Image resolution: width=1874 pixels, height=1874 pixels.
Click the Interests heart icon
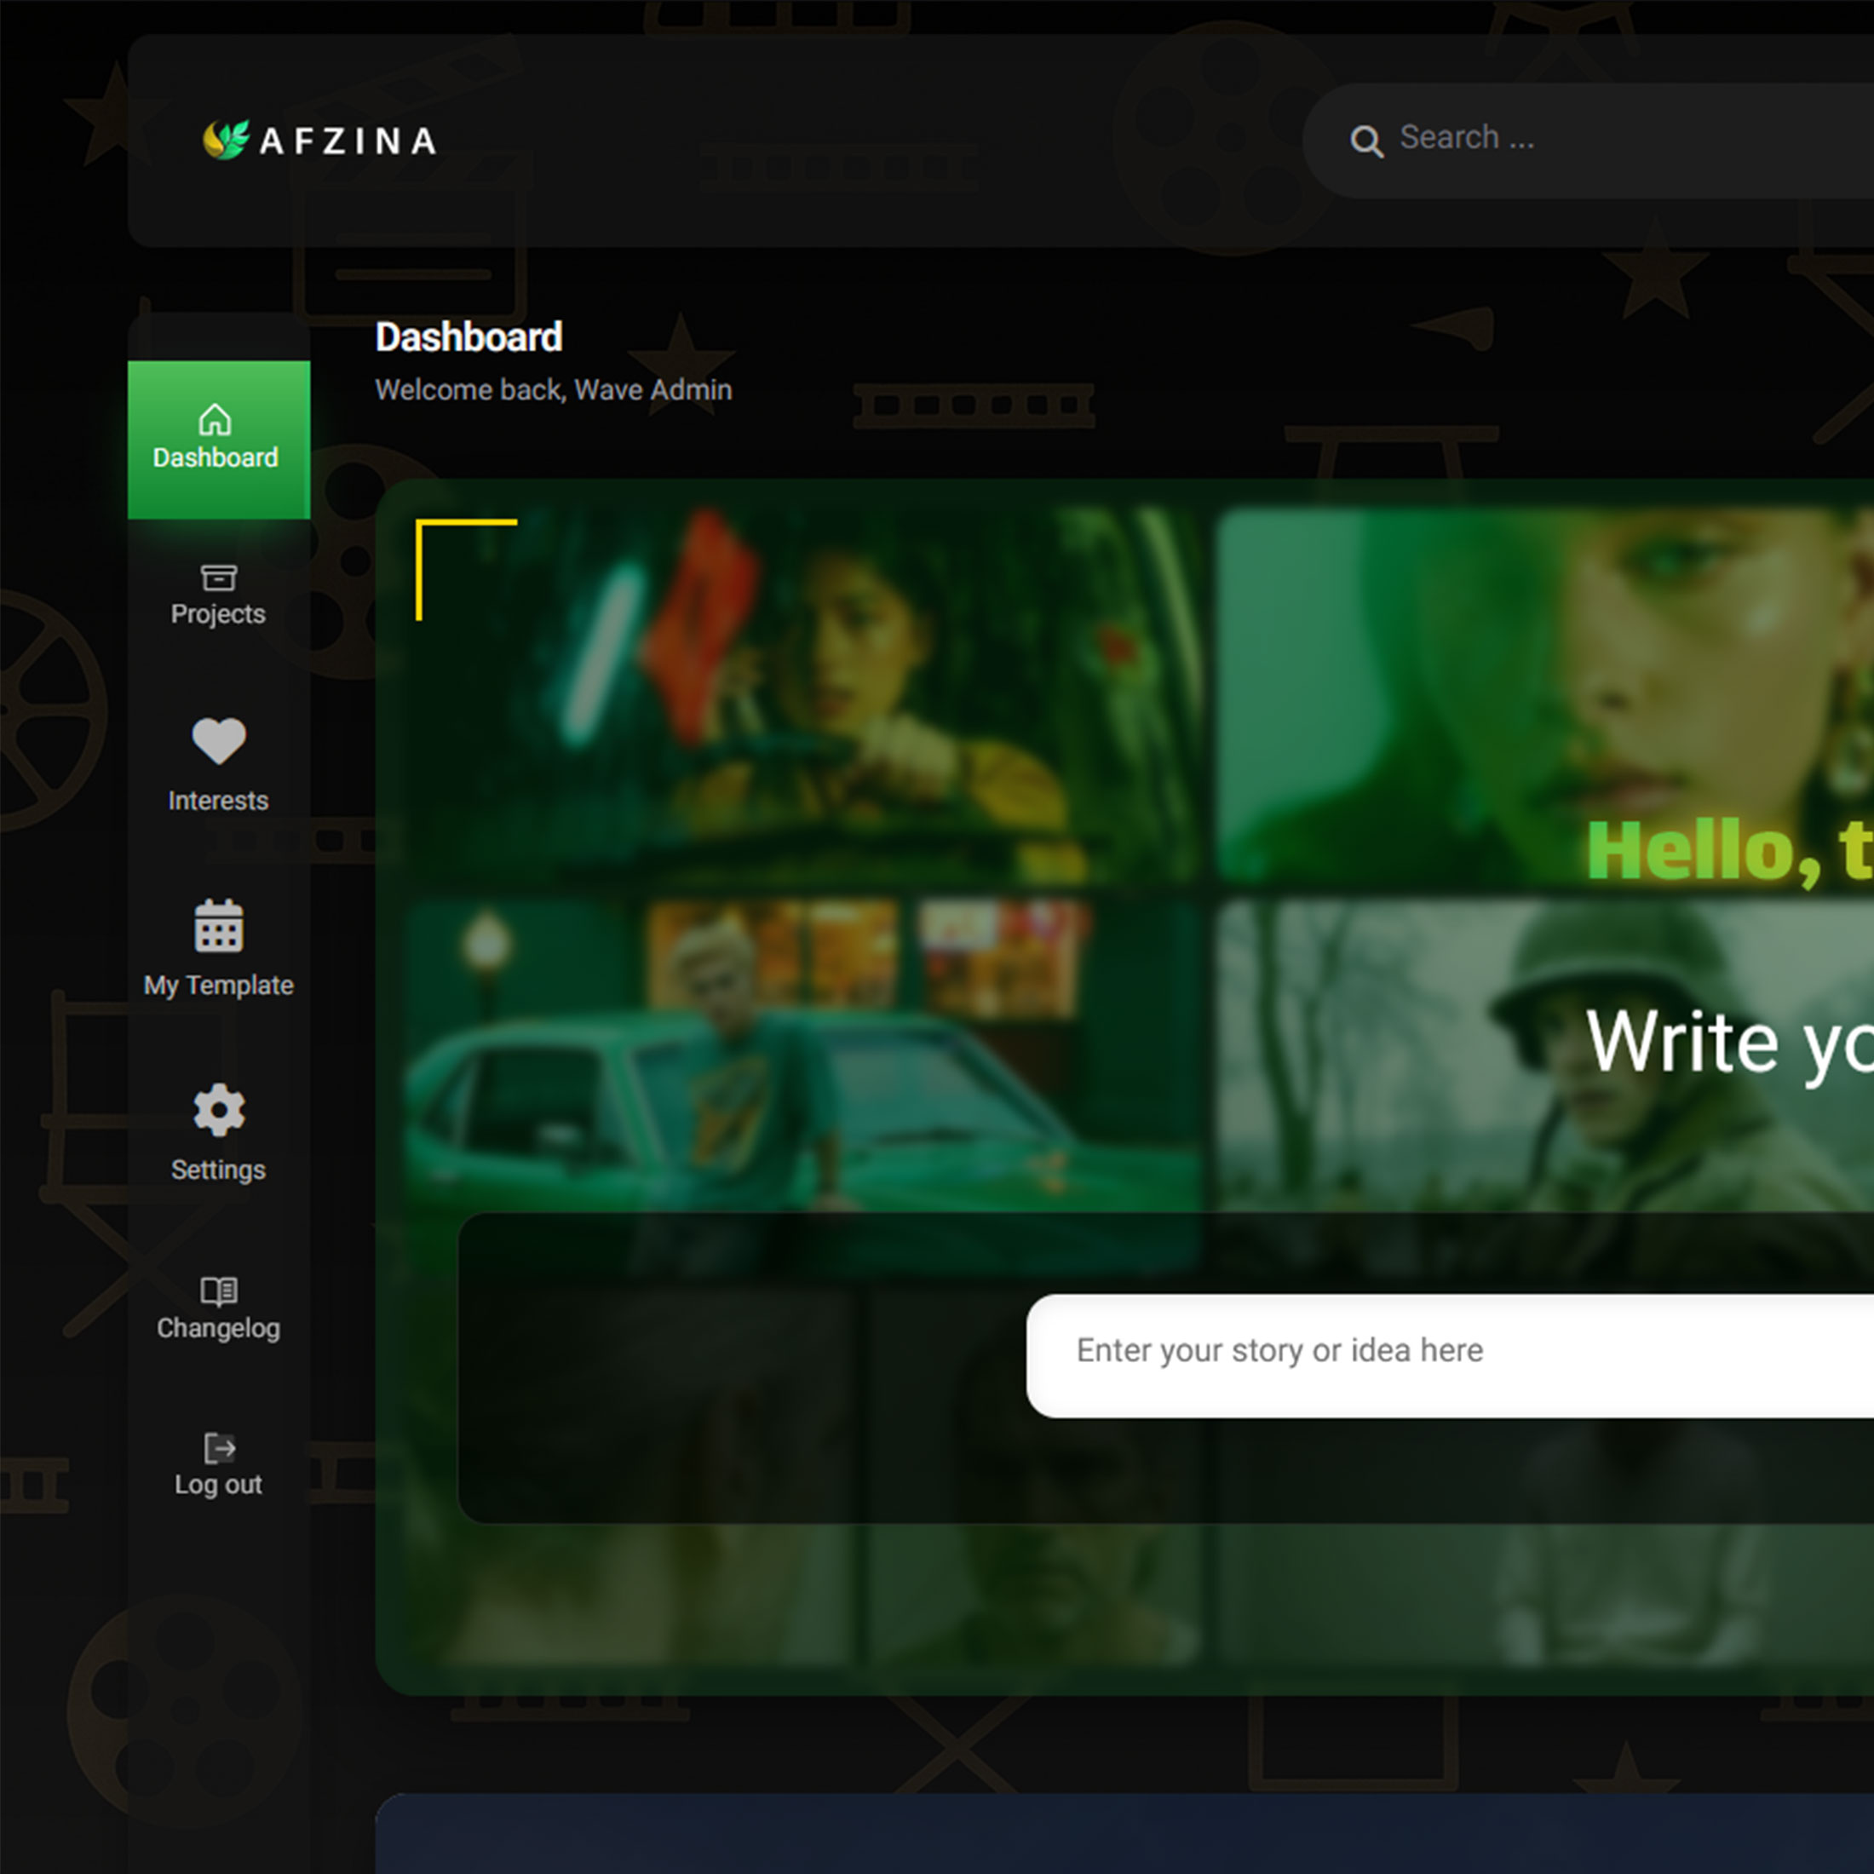tap(219, 741)
